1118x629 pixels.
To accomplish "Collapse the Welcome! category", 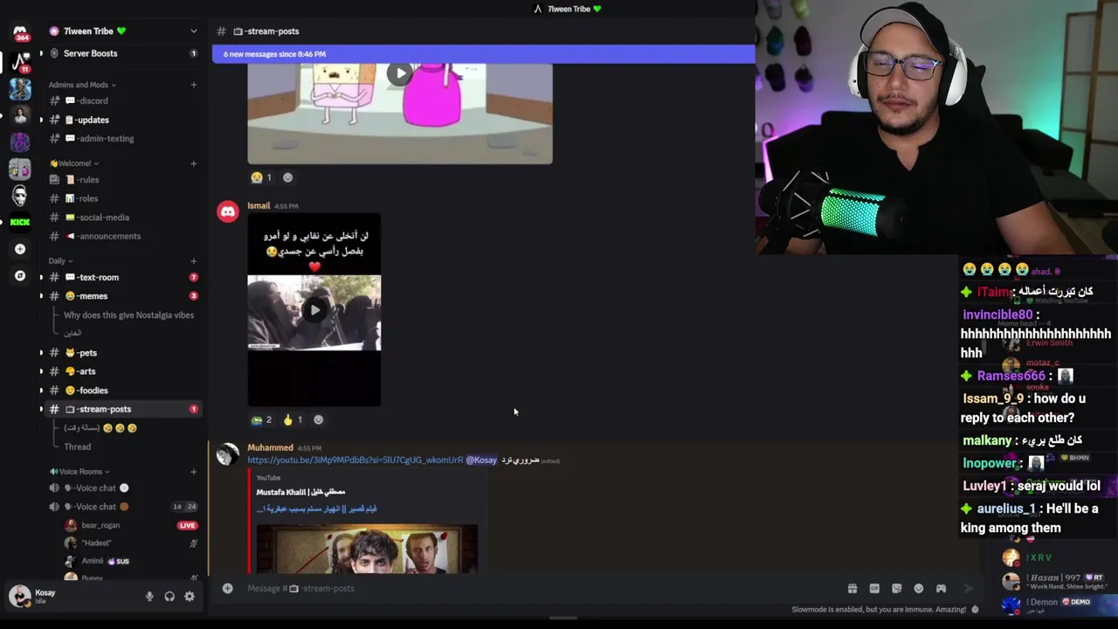I will click(x=74, y=163).
